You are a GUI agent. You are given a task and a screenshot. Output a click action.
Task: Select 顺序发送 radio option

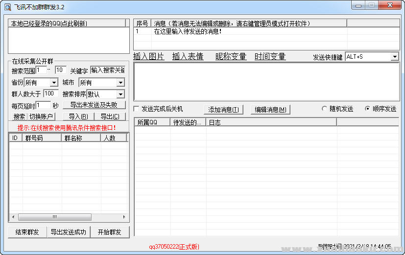point(368,109)
